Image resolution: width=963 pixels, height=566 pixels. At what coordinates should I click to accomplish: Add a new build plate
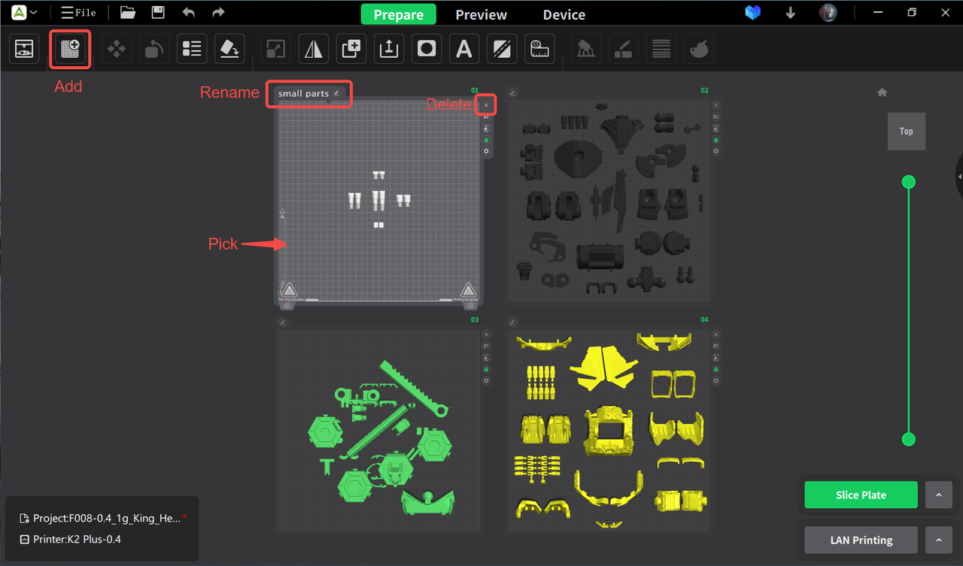70,49
